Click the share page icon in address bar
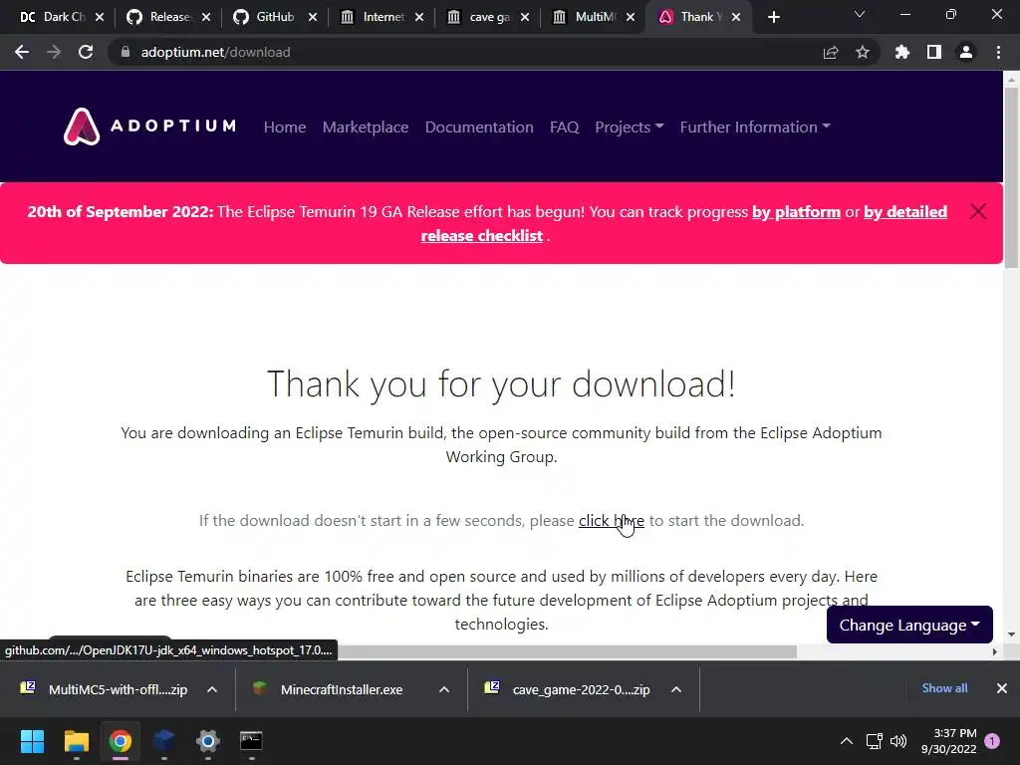1020x765 pixels. point(831,53)
